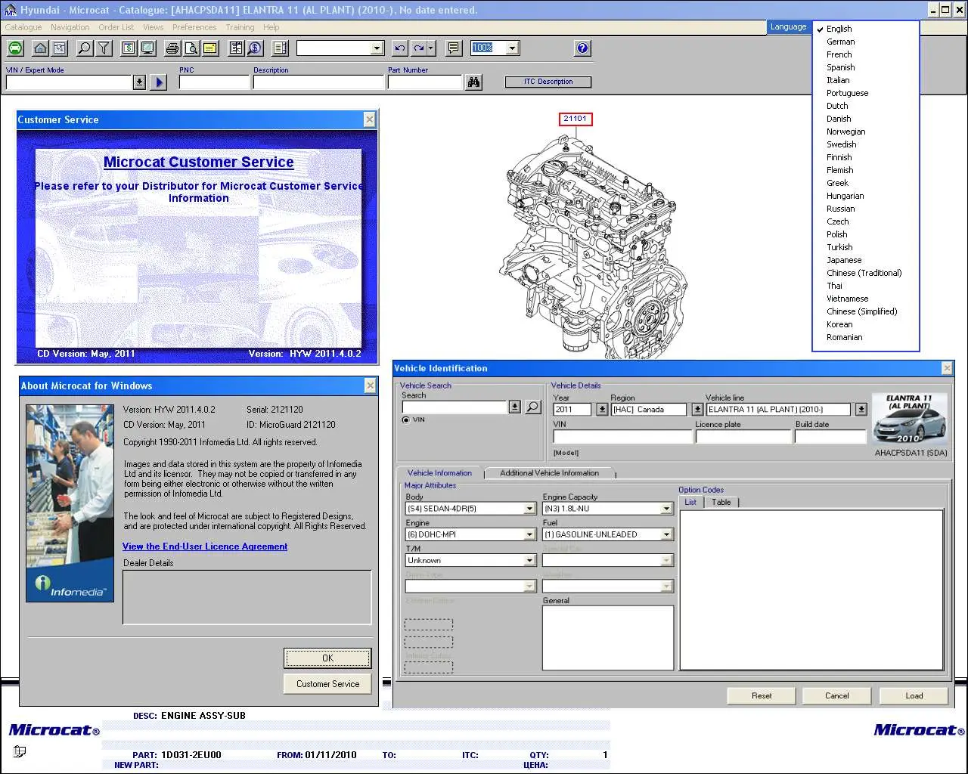This screenshot has height=774, width=968.
Task: Open the empty toolbar combo box dropdown
Action: 377,48
